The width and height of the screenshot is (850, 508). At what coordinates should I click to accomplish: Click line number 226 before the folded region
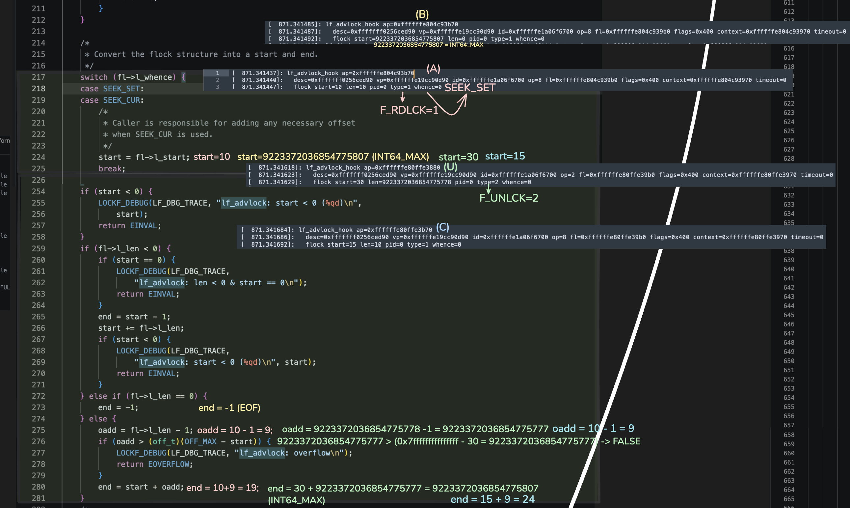(x=38, y=180)
